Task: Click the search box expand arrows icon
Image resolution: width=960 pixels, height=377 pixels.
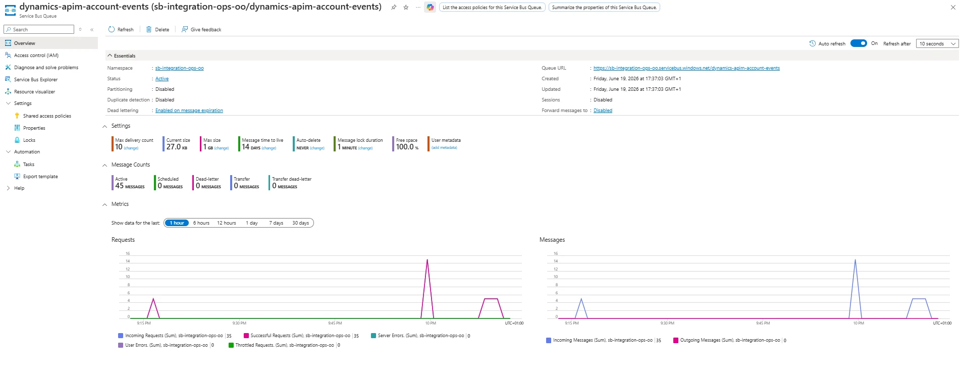Action: click(80, 29)
